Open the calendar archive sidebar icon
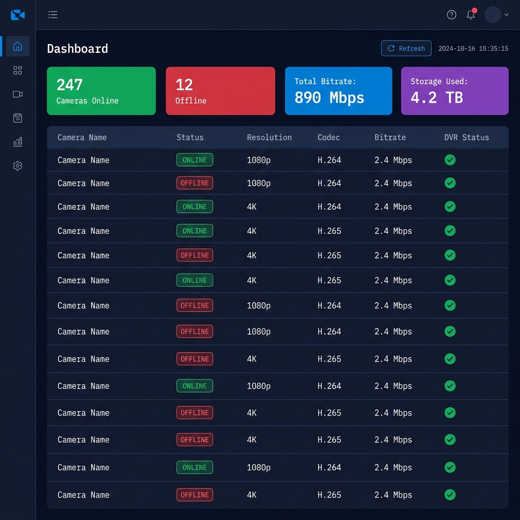The image size is (520, 520). 18,118
